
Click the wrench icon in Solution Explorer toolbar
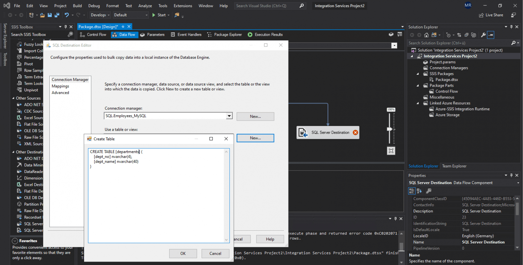tap(484, 35)
